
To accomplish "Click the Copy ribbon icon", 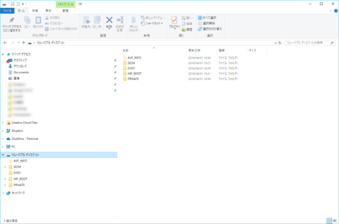I will coord(27,20).
